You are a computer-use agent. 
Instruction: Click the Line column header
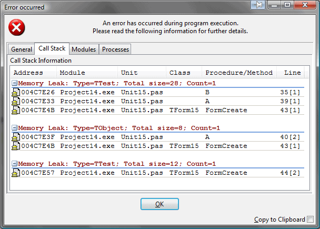(x=292, y=73)
